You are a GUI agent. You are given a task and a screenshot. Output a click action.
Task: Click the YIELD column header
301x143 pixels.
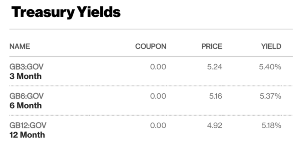[271, 46]
